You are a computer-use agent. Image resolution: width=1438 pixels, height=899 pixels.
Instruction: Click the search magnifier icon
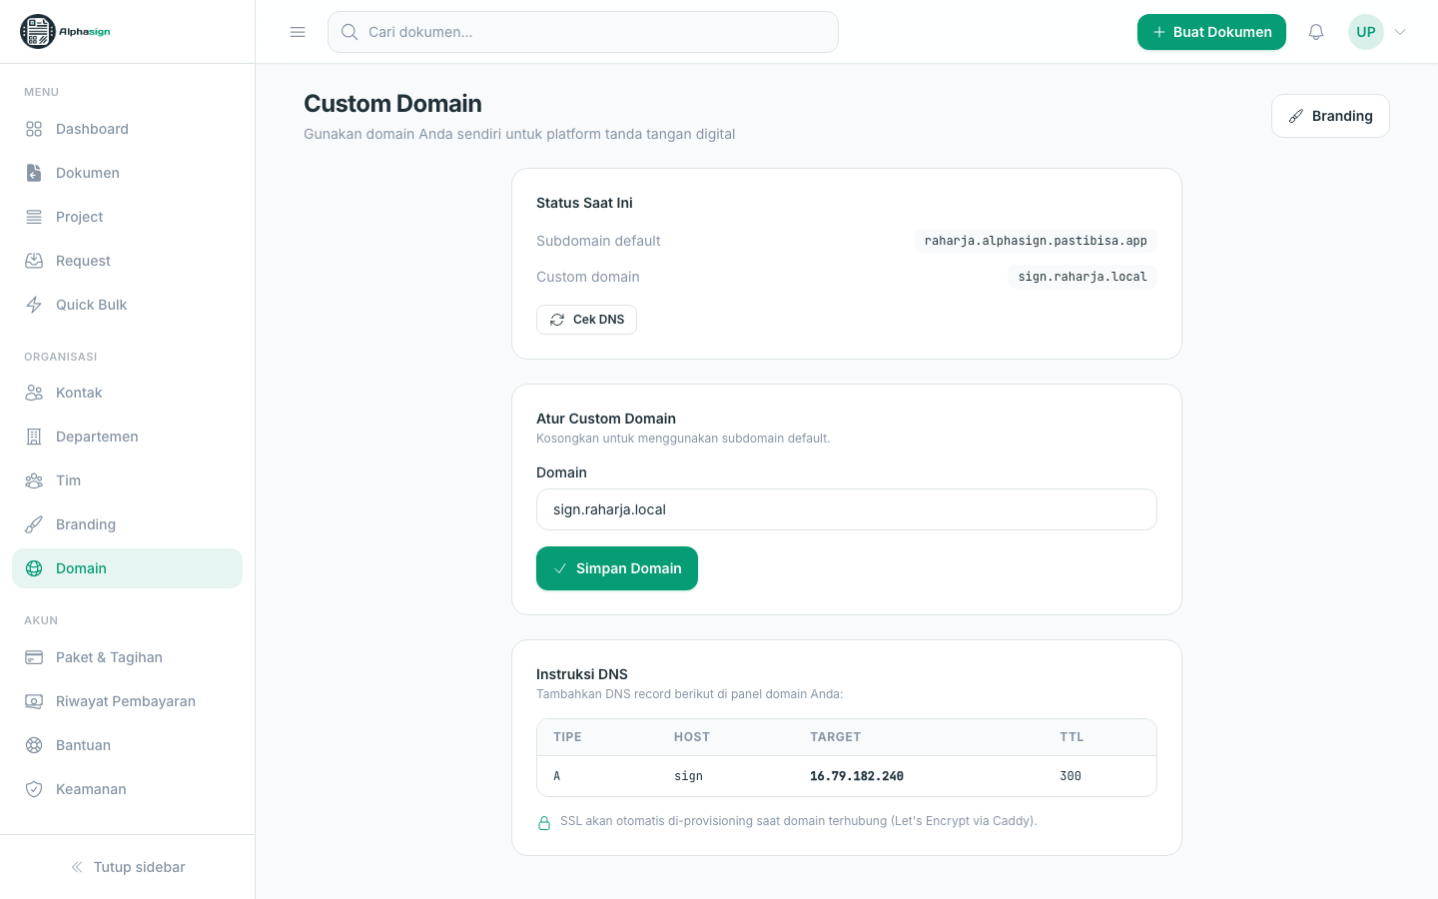click(350, 32)
